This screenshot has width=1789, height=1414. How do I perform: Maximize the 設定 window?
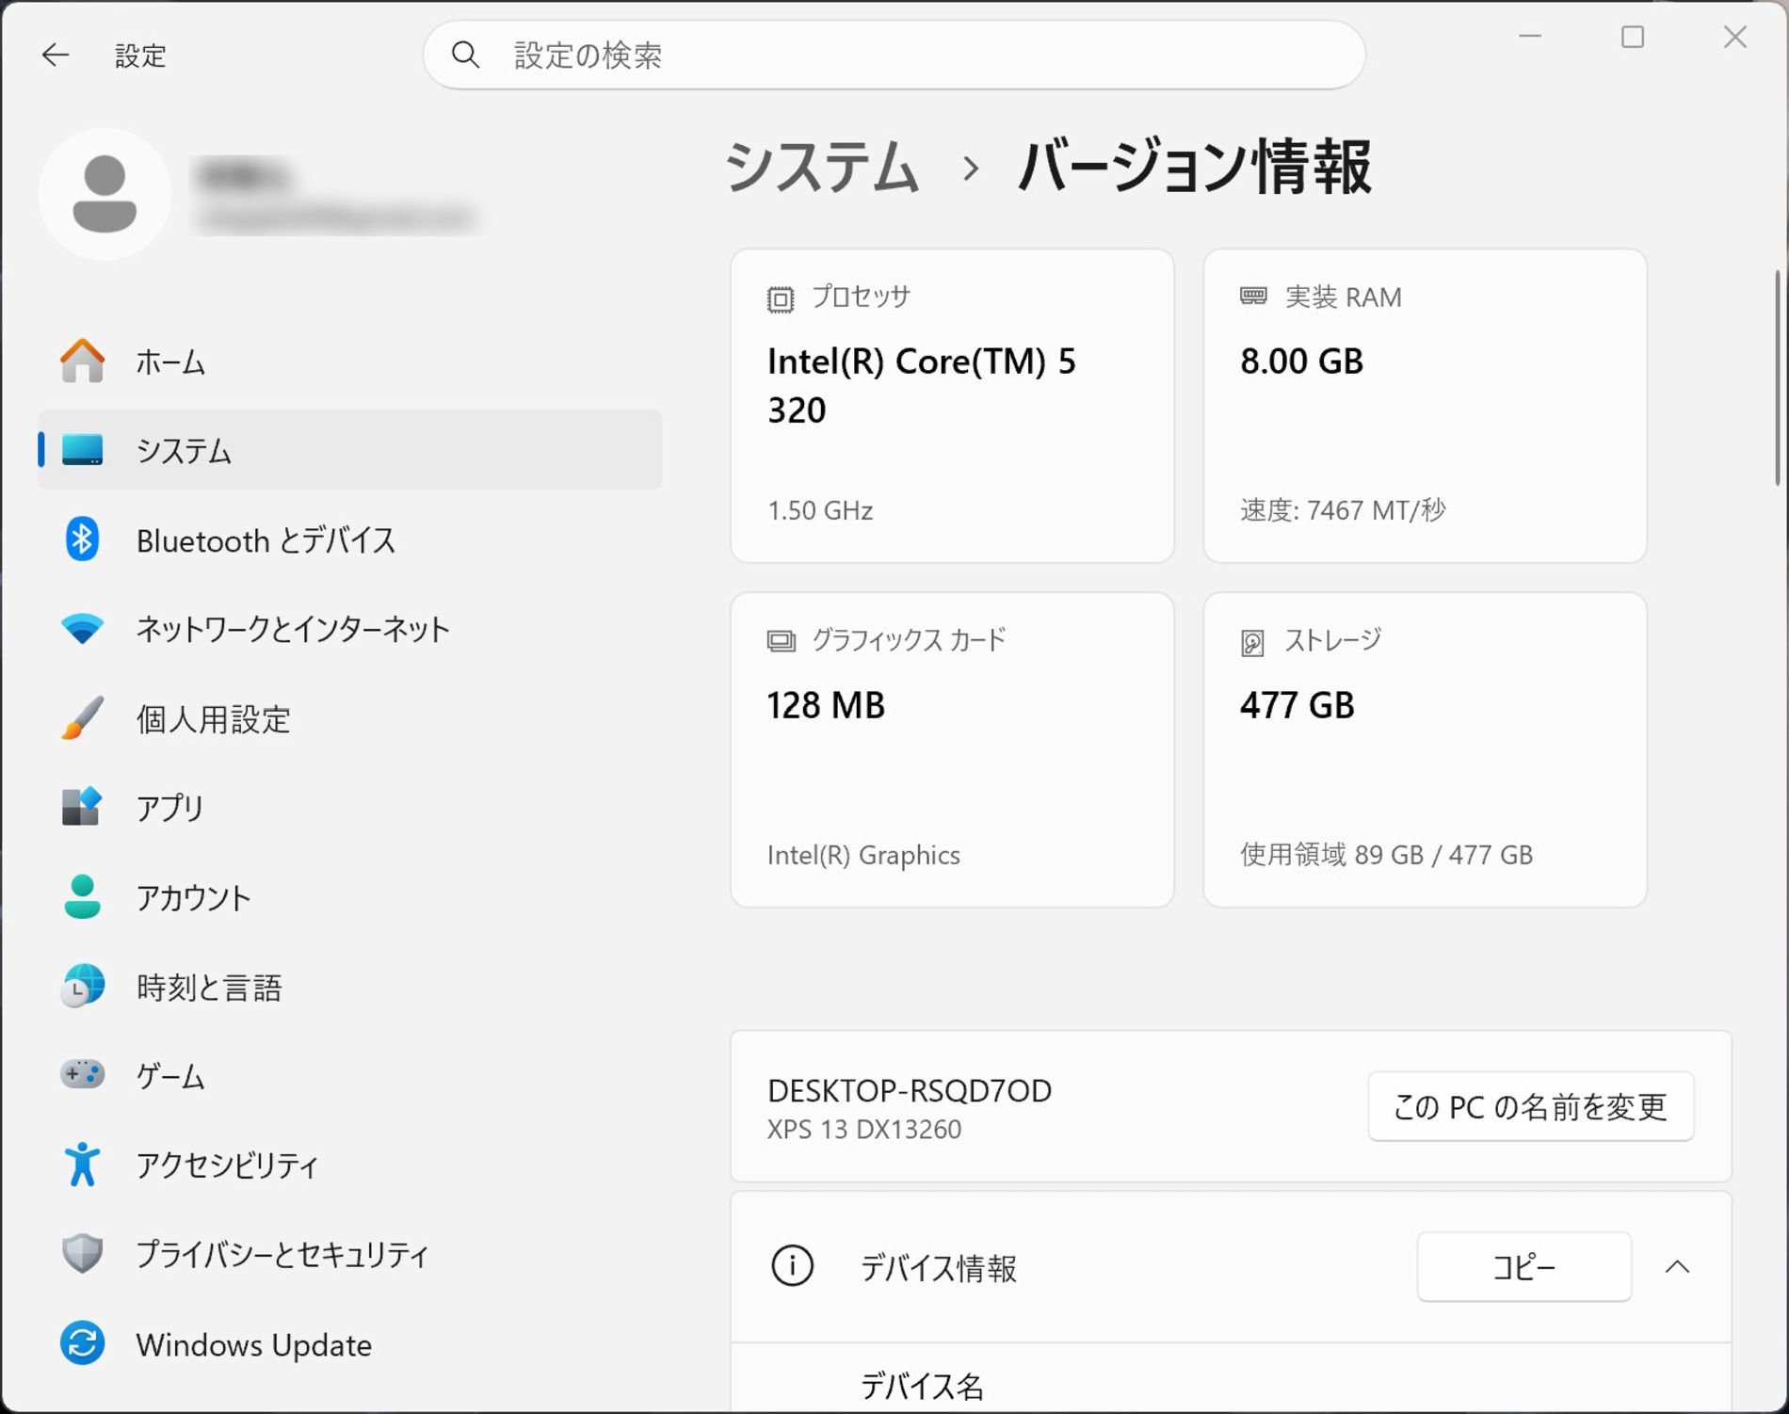1633,38
